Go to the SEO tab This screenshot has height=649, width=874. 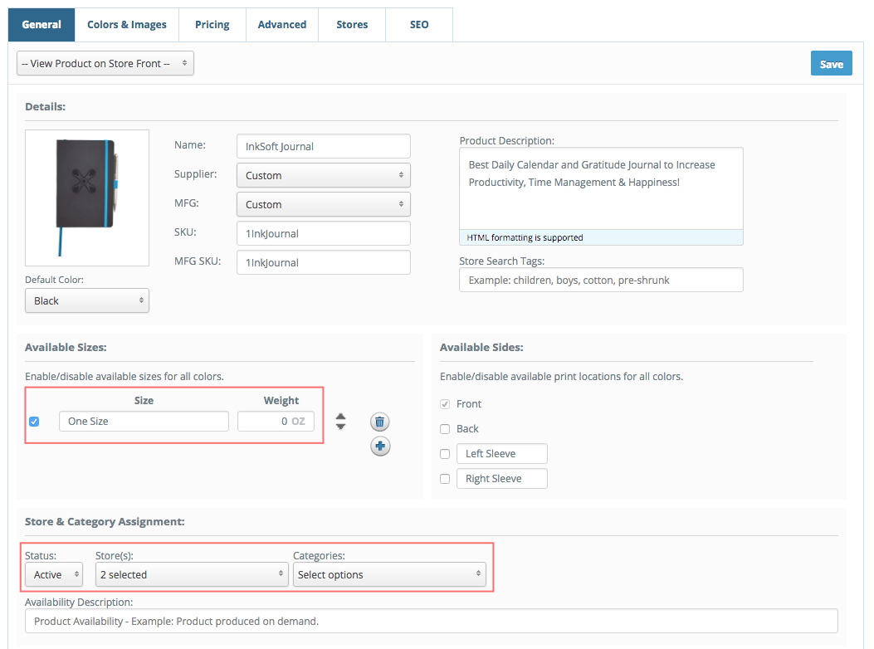[x=419, y=25]
